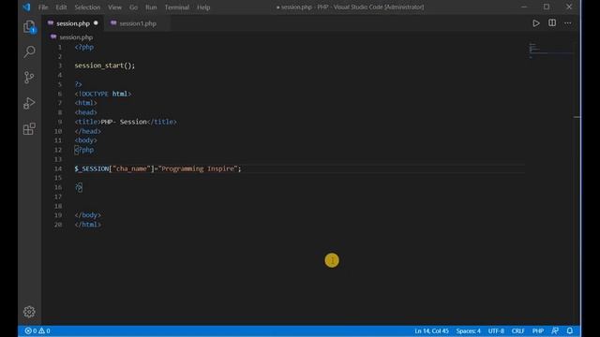The image size is (600, 337).
Task: Click the <!DOCTYPE html> line
Action: (x=103, y=94)
